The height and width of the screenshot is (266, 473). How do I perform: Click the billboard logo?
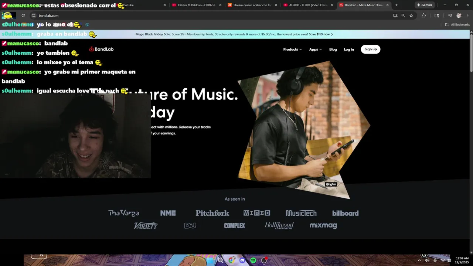345,213
